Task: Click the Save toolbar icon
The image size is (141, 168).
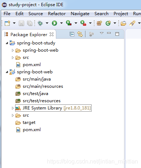Action: [21, 23]
